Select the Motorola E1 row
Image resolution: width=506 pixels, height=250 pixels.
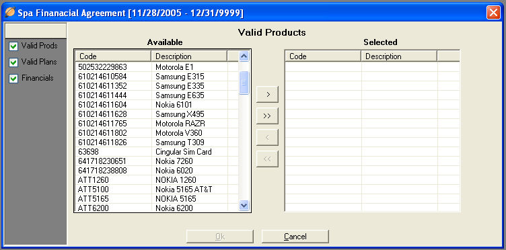coord(157,67)
